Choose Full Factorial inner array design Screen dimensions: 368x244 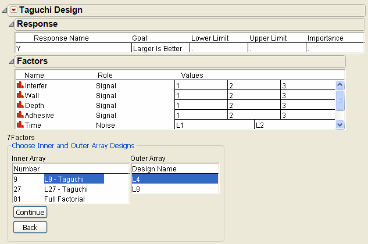64,199
